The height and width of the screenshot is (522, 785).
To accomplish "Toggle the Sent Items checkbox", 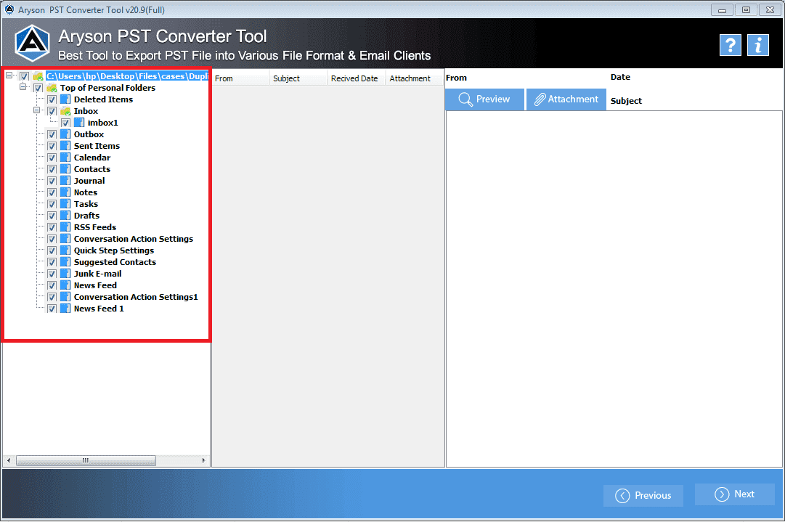I will pos(52,146).
